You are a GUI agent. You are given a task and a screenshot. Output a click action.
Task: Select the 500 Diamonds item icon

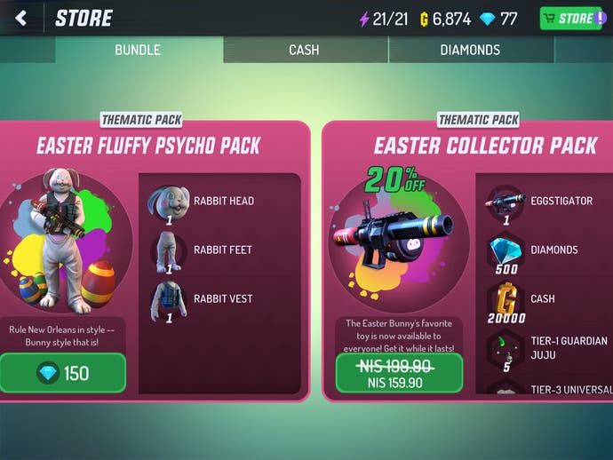click(x=506, y=253)
